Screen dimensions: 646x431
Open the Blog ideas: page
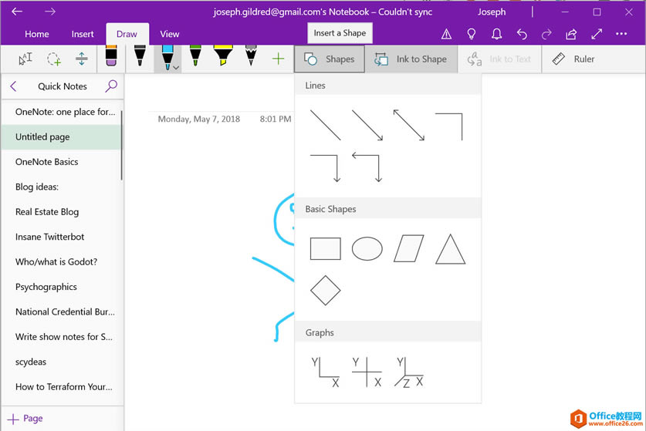click(62, 187)
